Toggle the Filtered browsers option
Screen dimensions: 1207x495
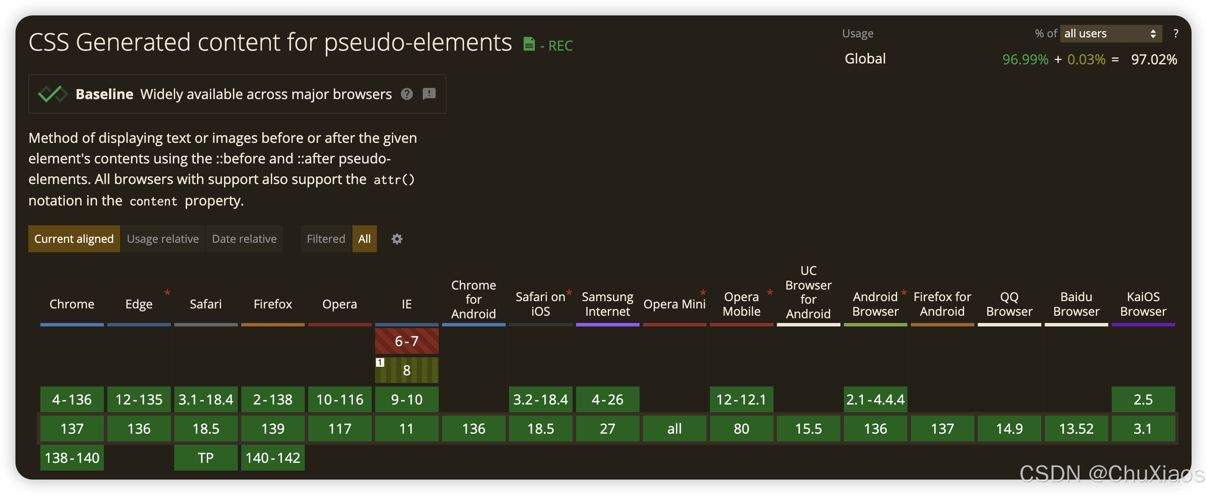(x=326, y=239)
